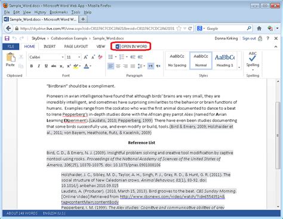The width and height of the screenshot is (283, 219).
Task: Click the Redo arrow icon
Action: 21,38
